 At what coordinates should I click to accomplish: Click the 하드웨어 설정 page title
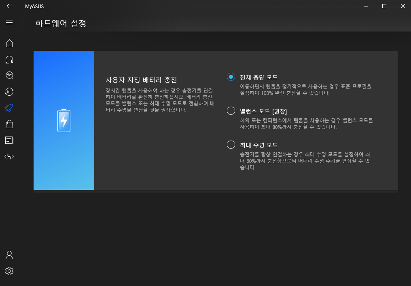(x=61, y=23)
